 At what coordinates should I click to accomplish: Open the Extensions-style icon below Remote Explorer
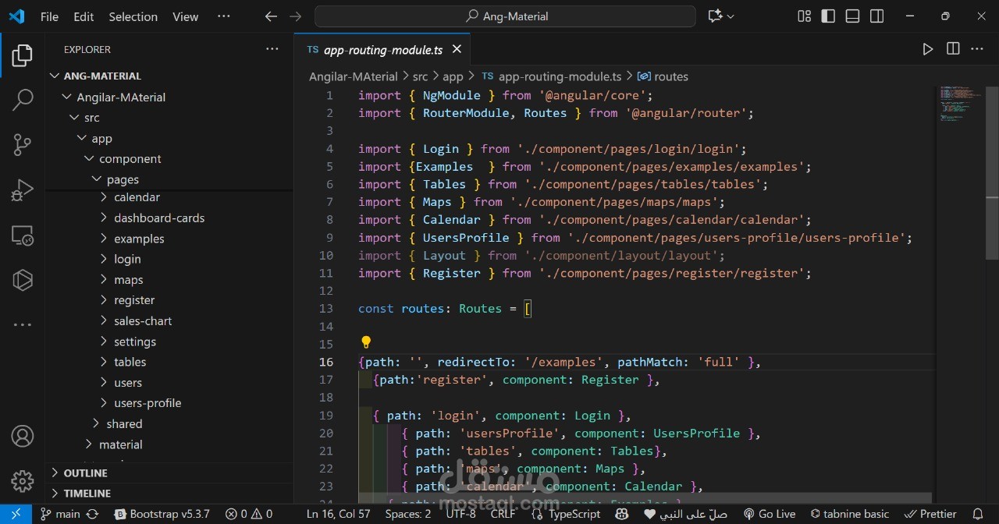pyautogui.click(x=22, y=279)
